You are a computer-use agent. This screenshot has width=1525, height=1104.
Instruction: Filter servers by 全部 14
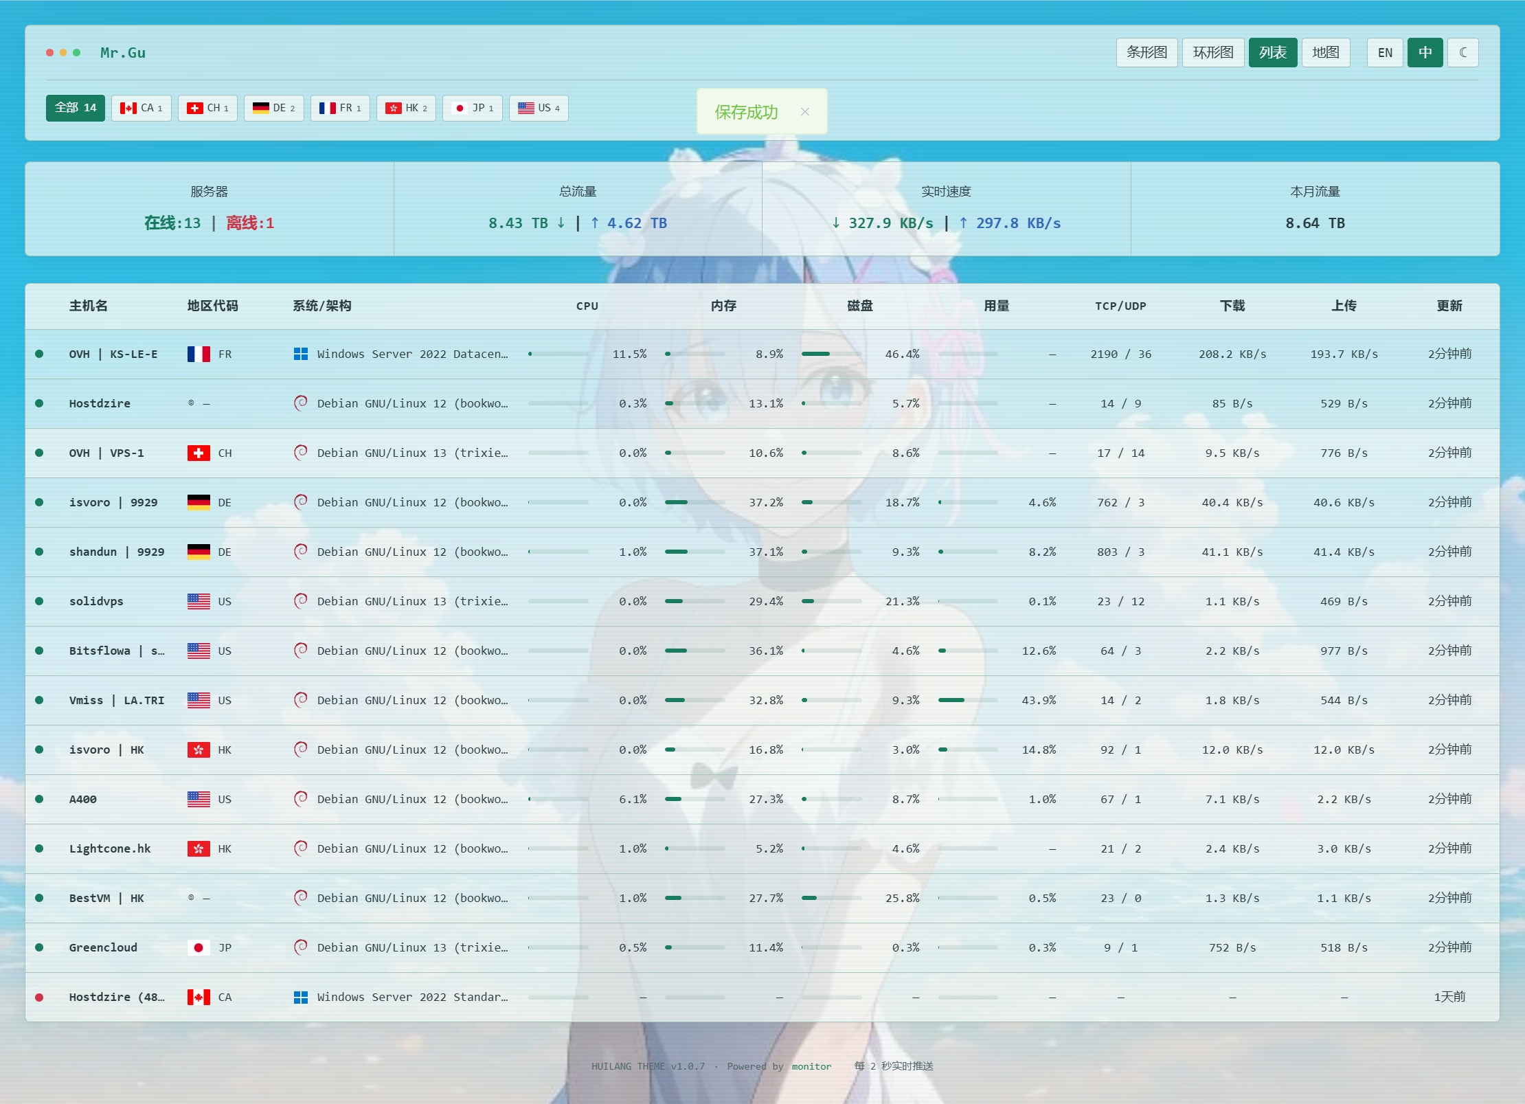point(76,108)
